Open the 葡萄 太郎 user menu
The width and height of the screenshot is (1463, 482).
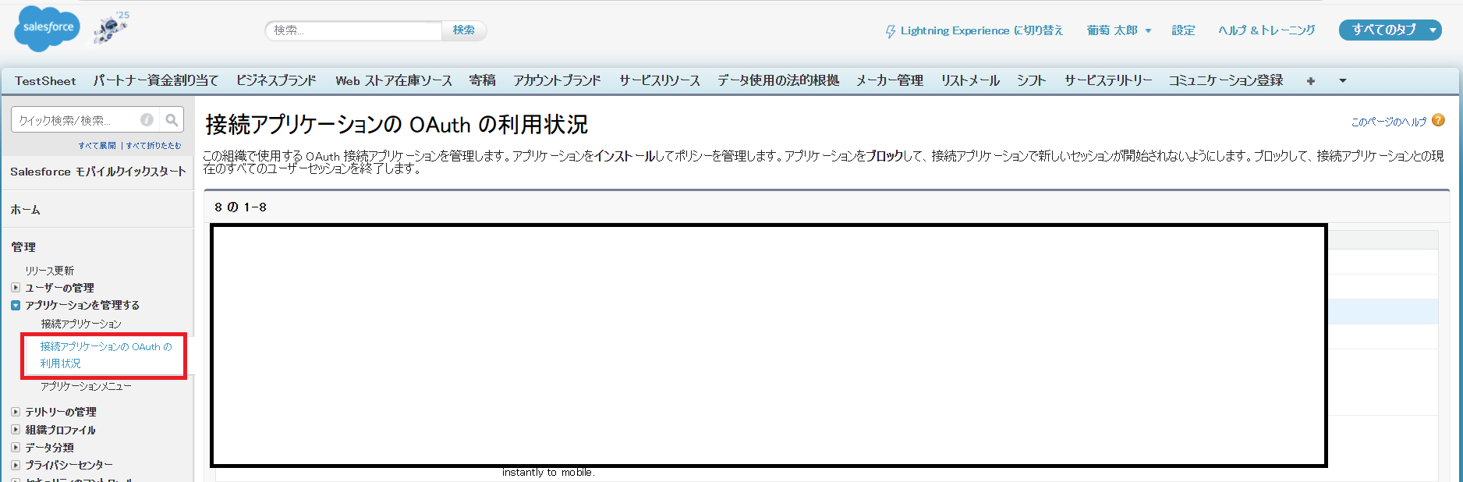coord(1118,30)
